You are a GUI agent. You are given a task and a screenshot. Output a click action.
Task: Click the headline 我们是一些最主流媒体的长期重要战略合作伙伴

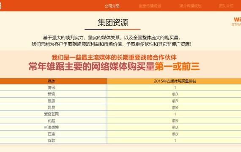click(x=114, y=57)
